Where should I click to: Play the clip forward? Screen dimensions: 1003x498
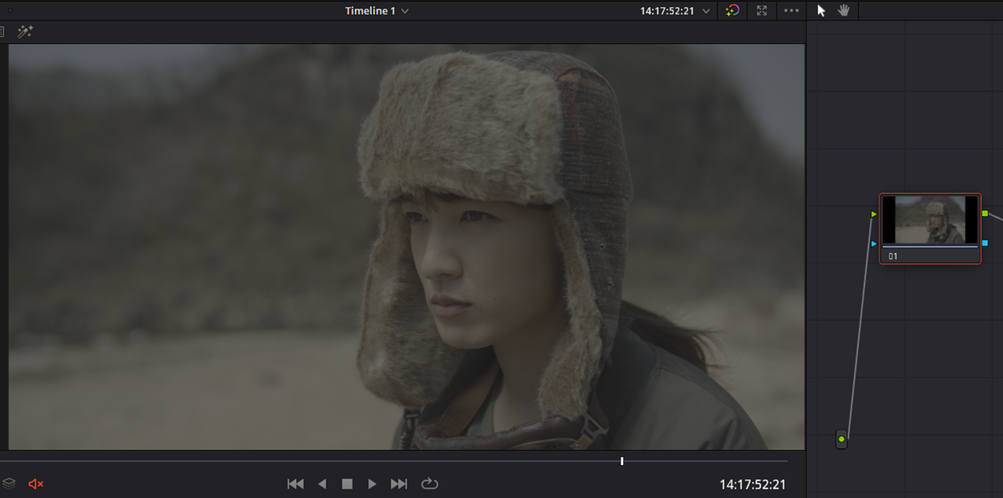[372, 484]
